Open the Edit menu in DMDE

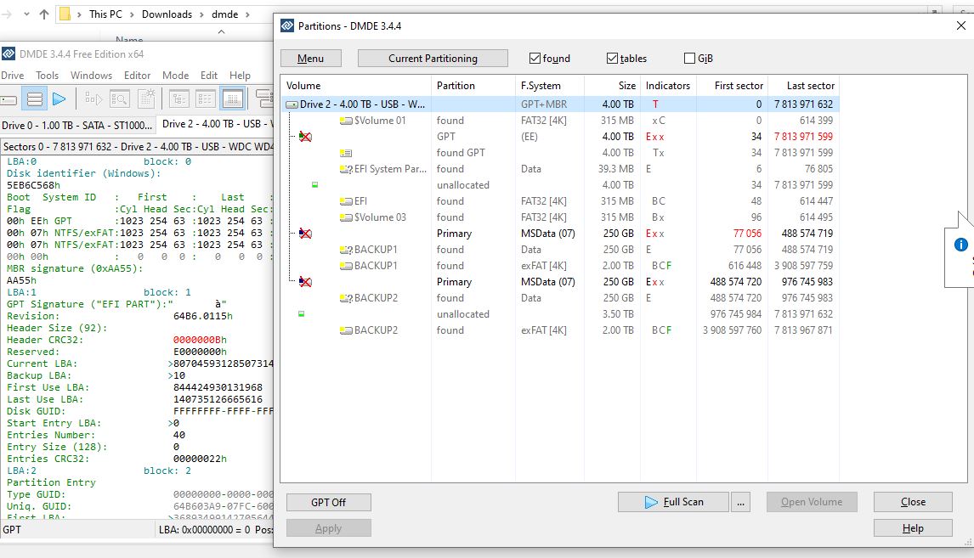(209, 75)
